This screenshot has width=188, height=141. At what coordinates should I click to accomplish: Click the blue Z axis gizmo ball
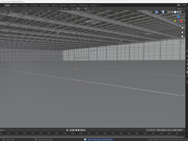click(179, 16)
